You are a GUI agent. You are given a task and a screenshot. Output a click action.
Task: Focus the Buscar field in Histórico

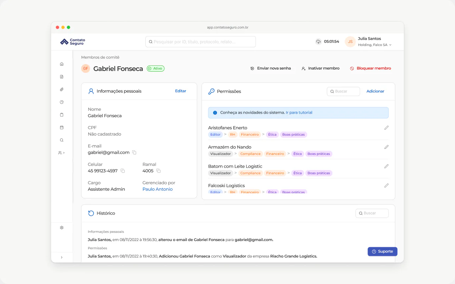point(372,213)
